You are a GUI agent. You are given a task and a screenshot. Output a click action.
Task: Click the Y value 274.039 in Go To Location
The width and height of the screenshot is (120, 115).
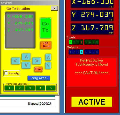point(24,23)
